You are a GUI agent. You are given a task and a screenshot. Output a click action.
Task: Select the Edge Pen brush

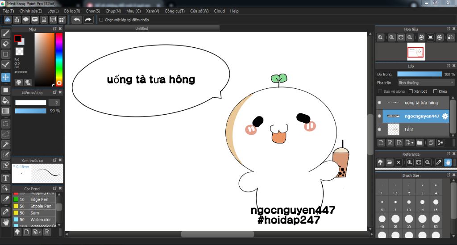[x=34, y=199]
